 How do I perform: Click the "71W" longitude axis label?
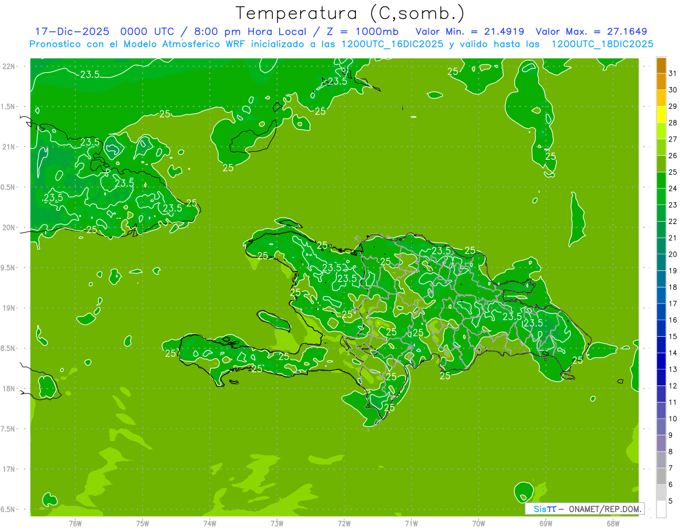(x=411, y=523)
